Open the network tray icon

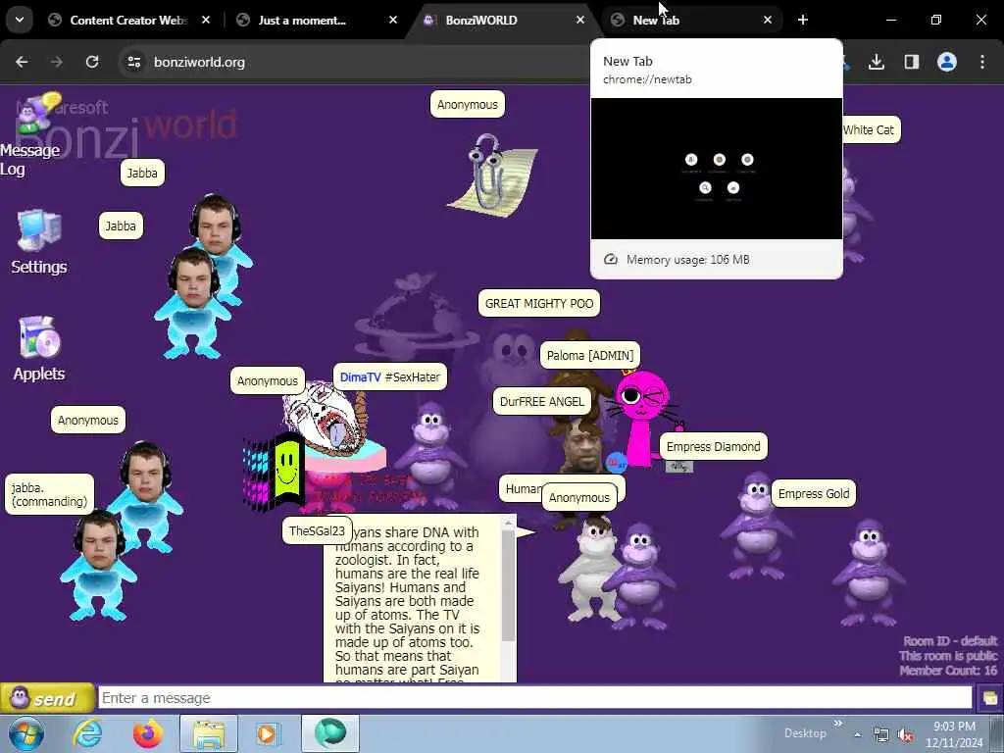[881, 735]
